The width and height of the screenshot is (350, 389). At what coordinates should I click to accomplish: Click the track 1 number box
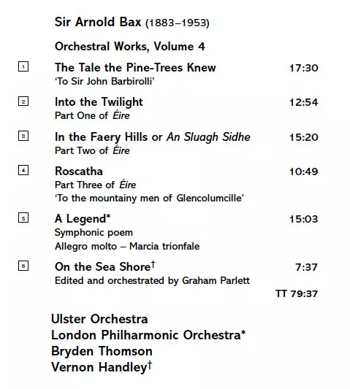(23, 66)
